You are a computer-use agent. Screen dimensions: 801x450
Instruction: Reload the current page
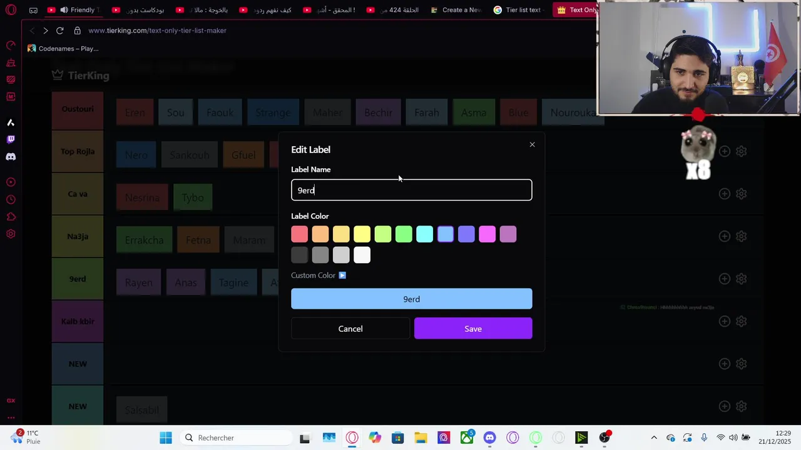pos(60,31)
